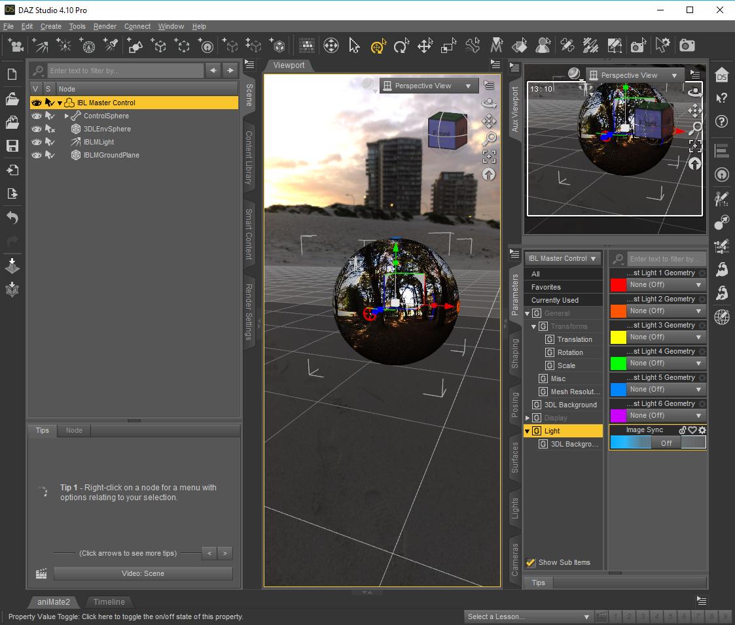
Task: Toggle visibility of the 3DLEnvSphere node
Action: coord(37,129)
